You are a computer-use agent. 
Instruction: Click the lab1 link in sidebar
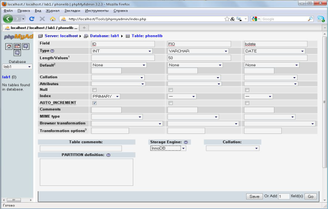(x=6, y=77)
